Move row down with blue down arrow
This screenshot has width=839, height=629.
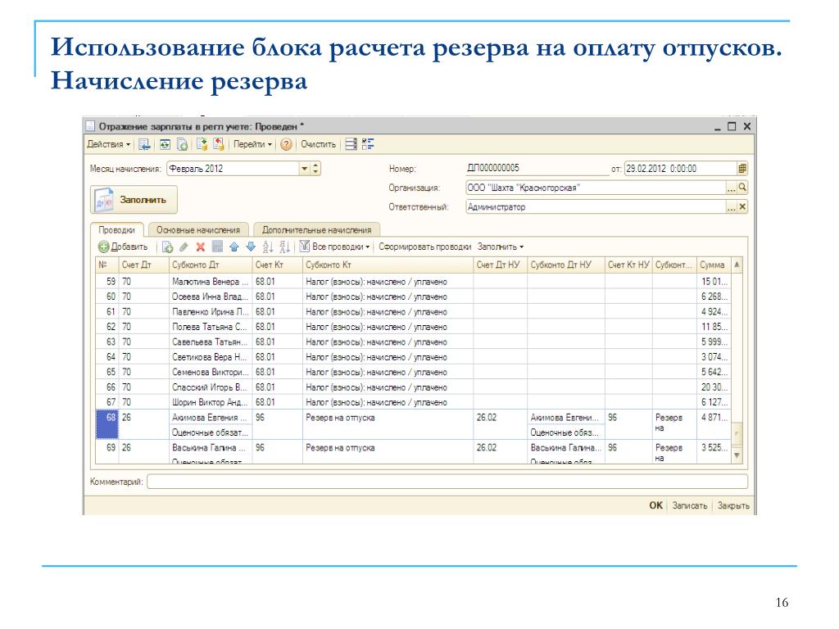251,247
